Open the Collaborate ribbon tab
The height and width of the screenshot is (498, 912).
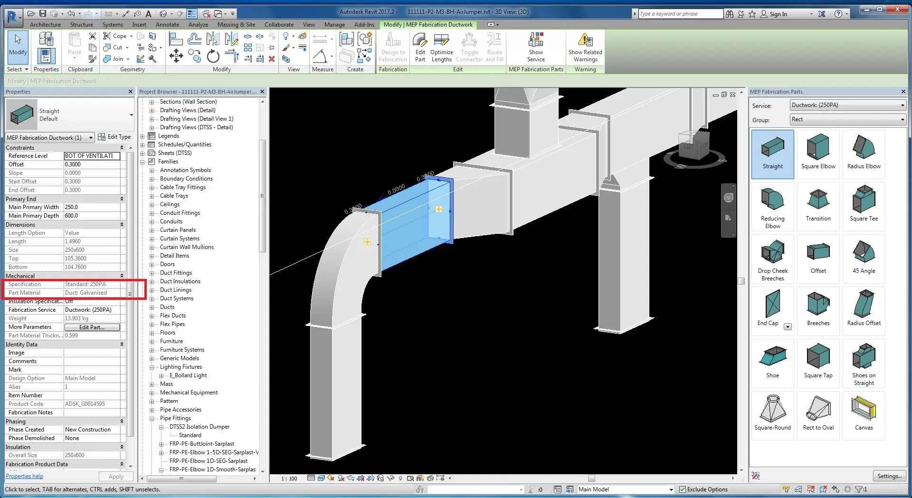[x=279, y=25]
